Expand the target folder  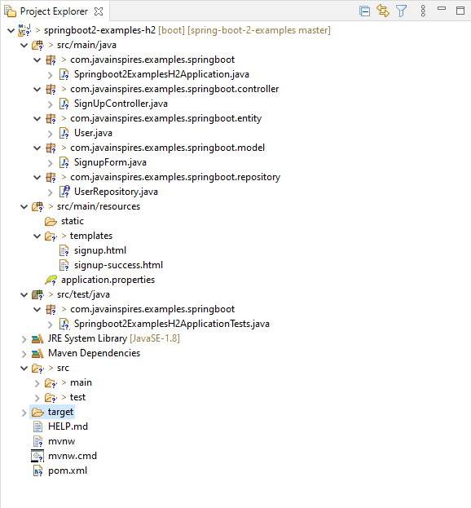[24, 413]
